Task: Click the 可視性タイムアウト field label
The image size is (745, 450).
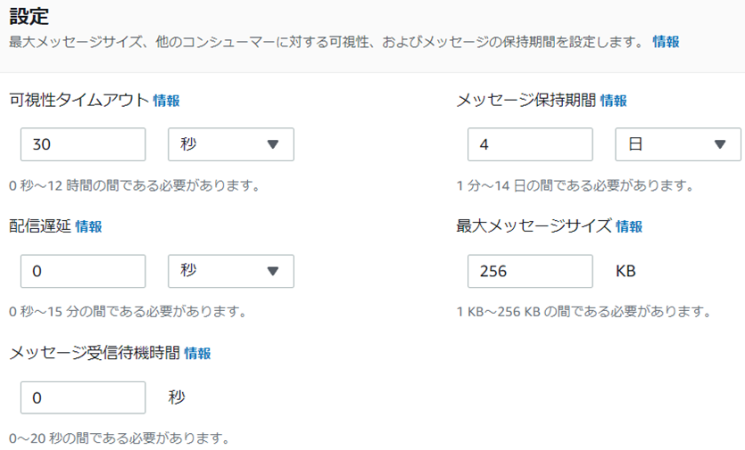Action: pos(79,101)
